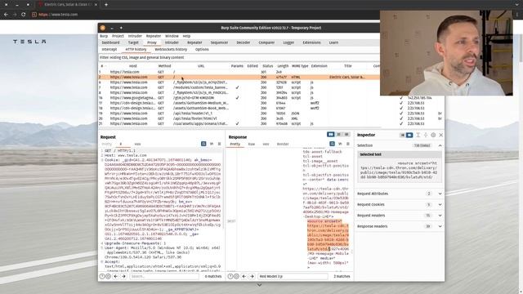523x294 pixels.
Task: Open search settings gear under Response pane
Action: (236, 276)
